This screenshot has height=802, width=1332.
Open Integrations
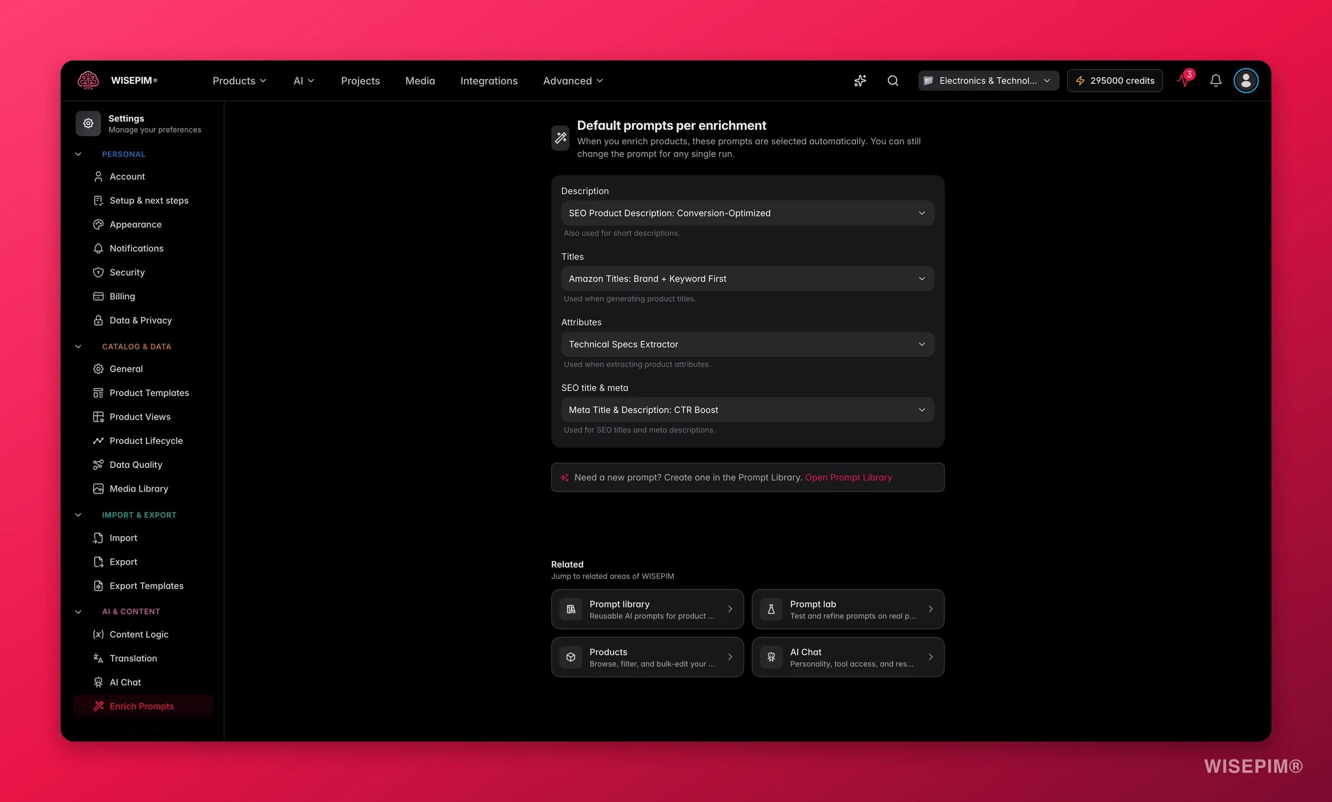[x=489, y=80]
